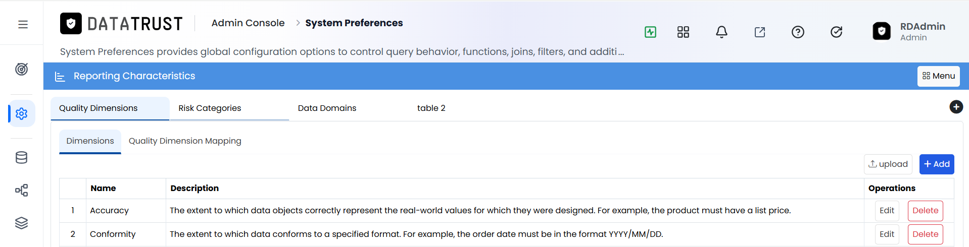
Task: Switch to Quality Dimension Mapping tab
Action: pos(185,141)
